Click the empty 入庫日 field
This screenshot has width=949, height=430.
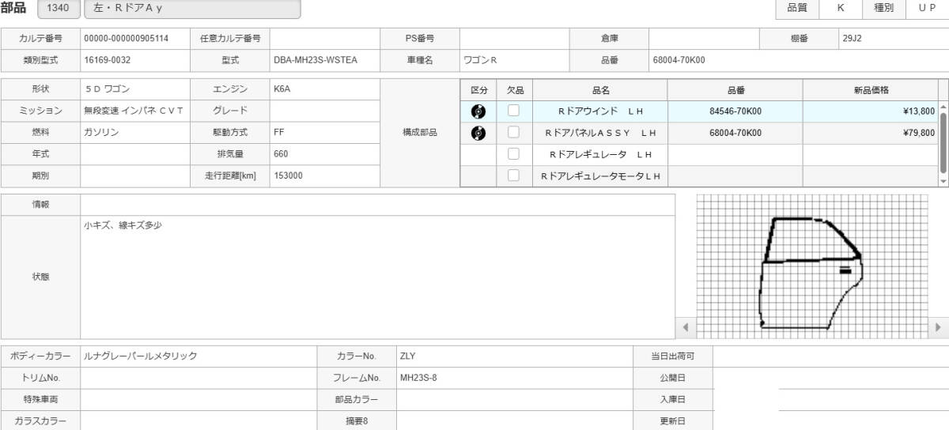coord(830,400)
